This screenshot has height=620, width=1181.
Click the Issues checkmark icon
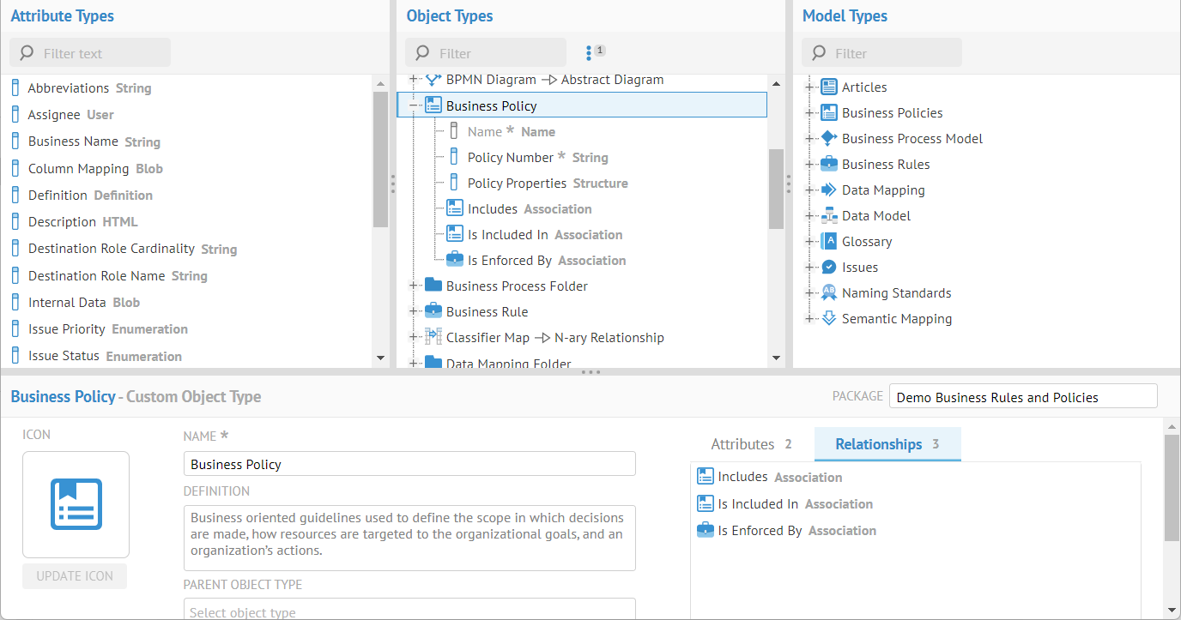829,267
